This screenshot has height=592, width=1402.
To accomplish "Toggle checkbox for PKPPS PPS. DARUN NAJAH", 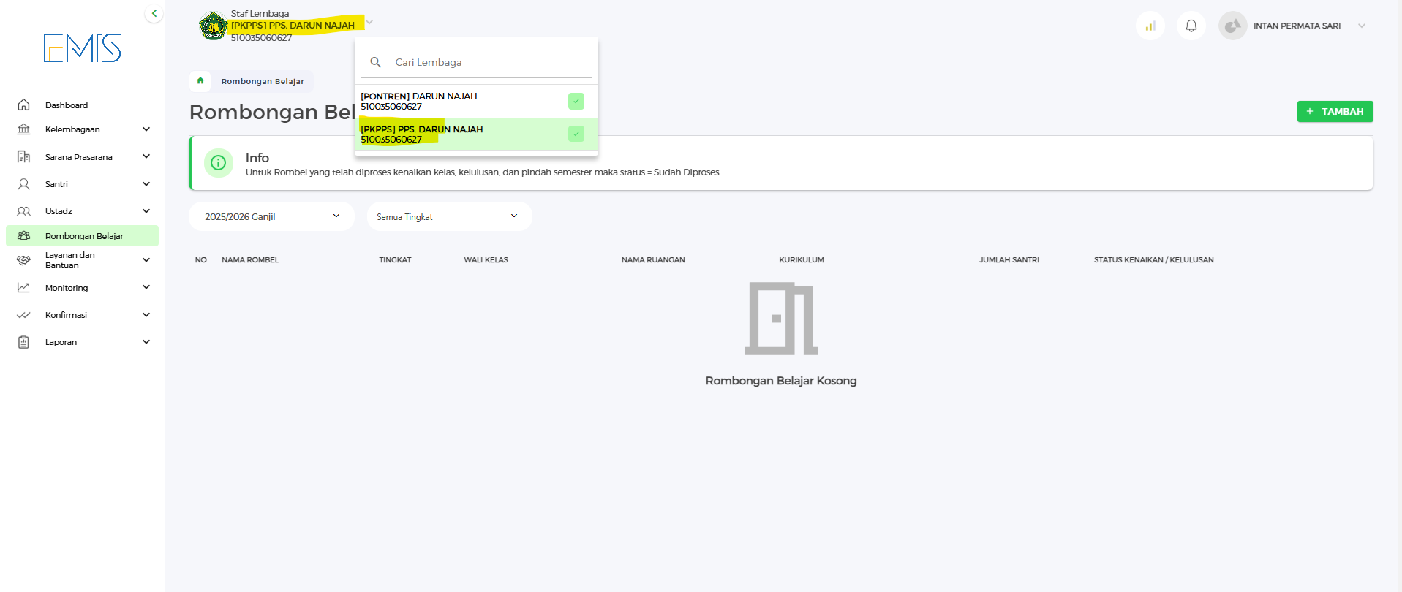I will [576, 134].
